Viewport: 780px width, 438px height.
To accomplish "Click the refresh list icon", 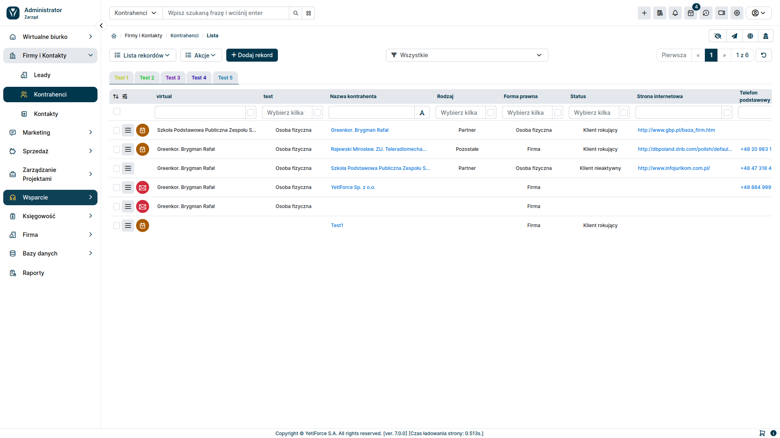I will click(764, 55).
